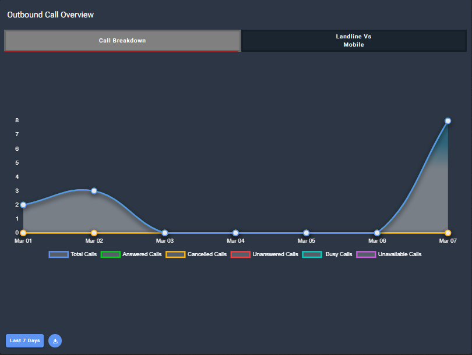
Task: Toggle the Busy Calls legend swatch
Action: click(312, 254)
